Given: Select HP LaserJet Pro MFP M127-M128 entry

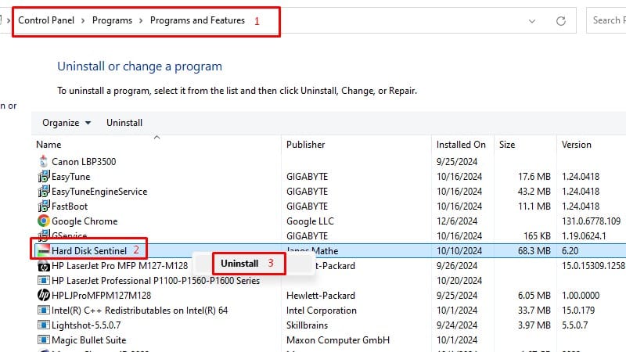Looking at the screenshot, I should coord(120,266).
